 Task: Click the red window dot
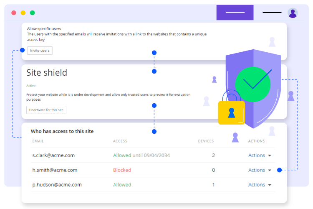click(14, 13)
